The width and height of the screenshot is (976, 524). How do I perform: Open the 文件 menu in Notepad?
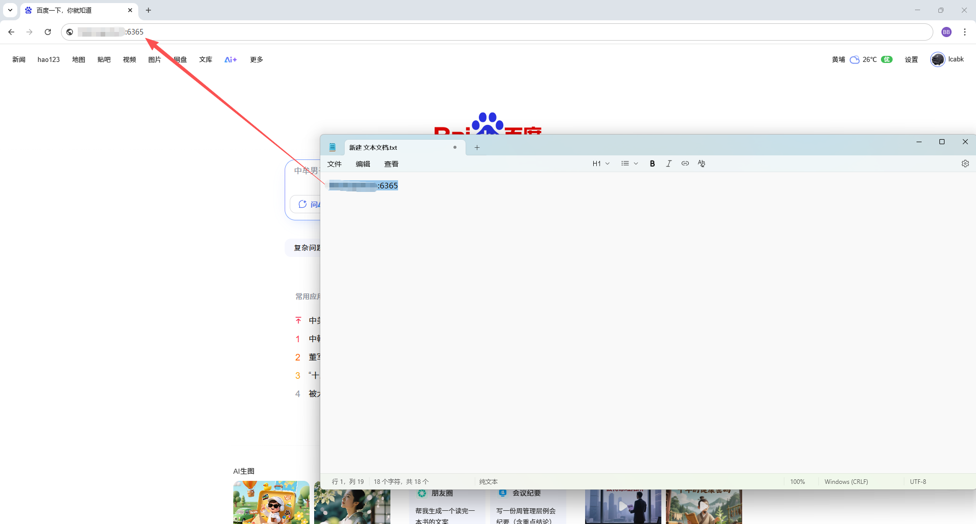[x=334, y=164]
